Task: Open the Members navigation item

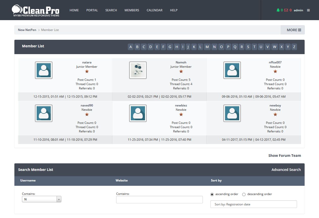Action: (132, 10)
